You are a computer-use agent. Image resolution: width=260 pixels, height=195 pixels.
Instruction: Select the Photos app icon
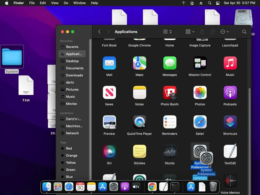[x=200, y=92]
